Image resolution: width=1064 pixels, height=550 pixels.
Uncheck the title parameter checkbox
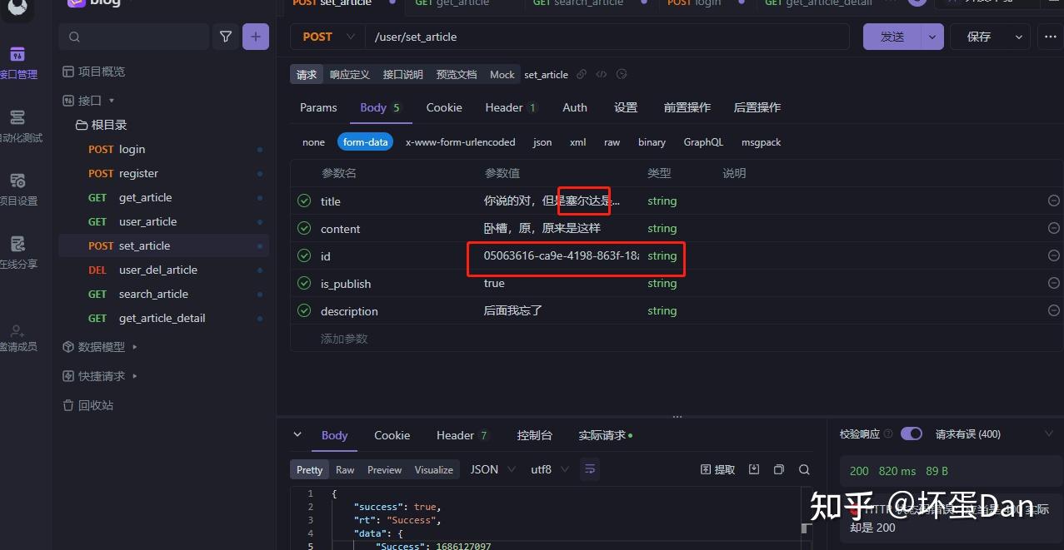coord(303,201)
